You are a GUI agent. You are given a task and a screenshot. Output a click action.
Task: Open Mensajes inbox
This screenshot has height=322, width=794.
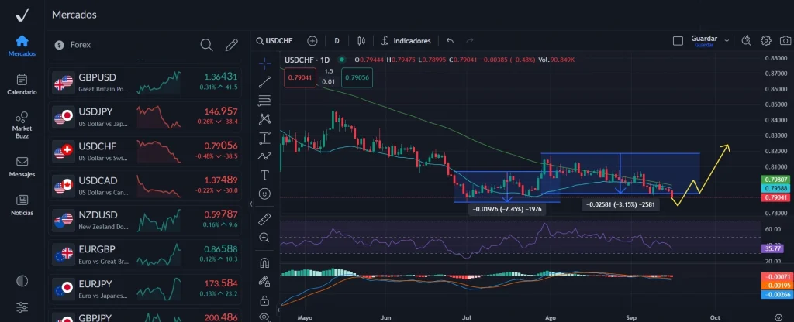(22, 166)
